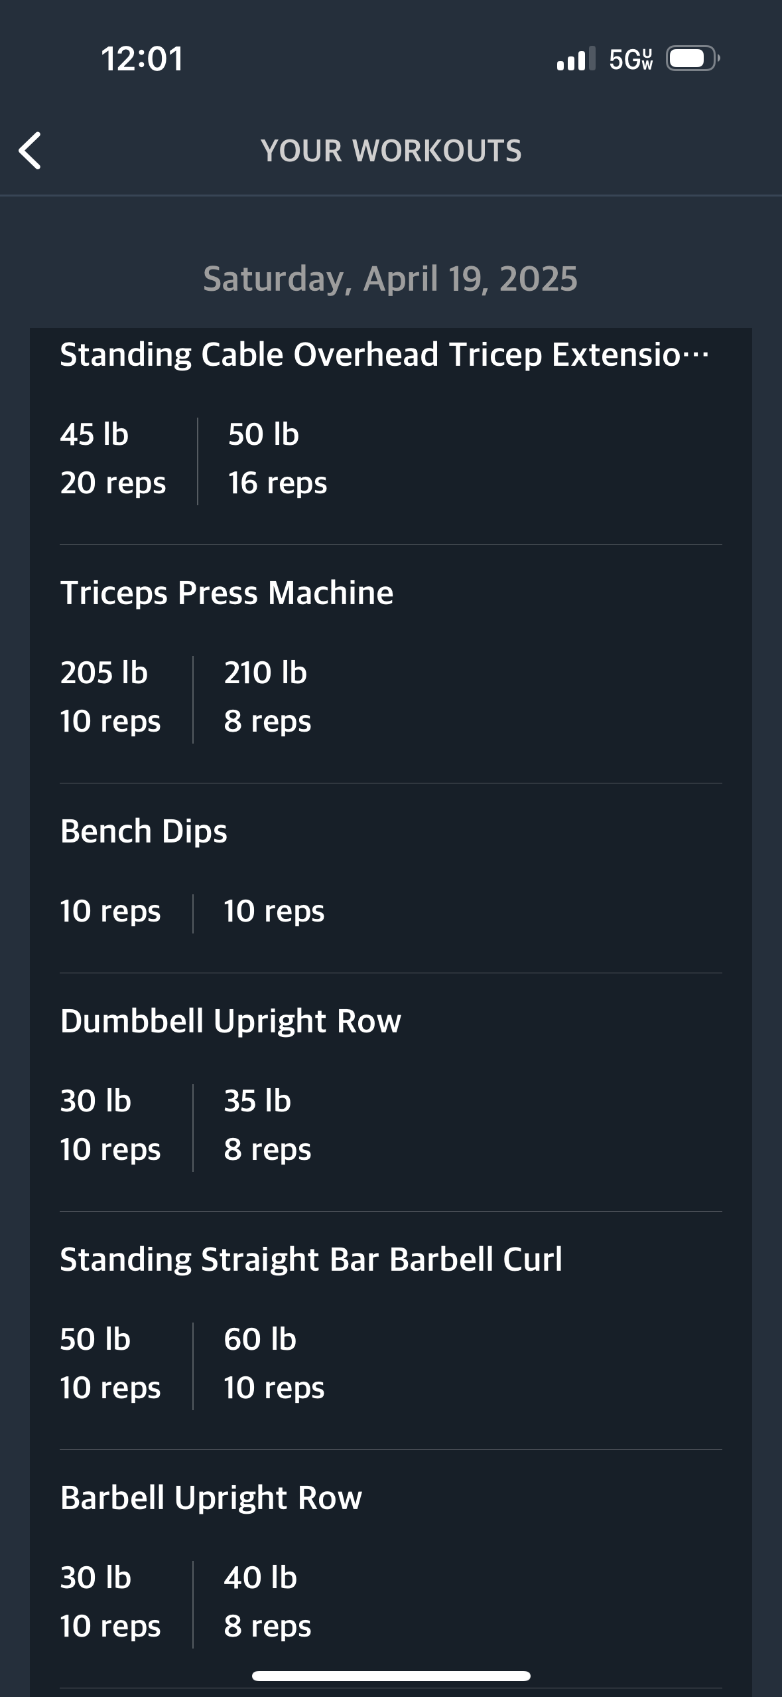Tap the 12:01 clock in status bar
The width and height of the screenshot is (782, 1697).
143,58
